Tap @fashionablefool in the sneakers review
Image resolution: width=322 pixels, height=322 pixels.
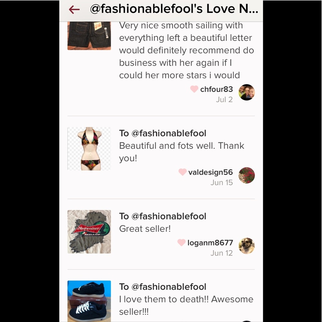(169, 287)
